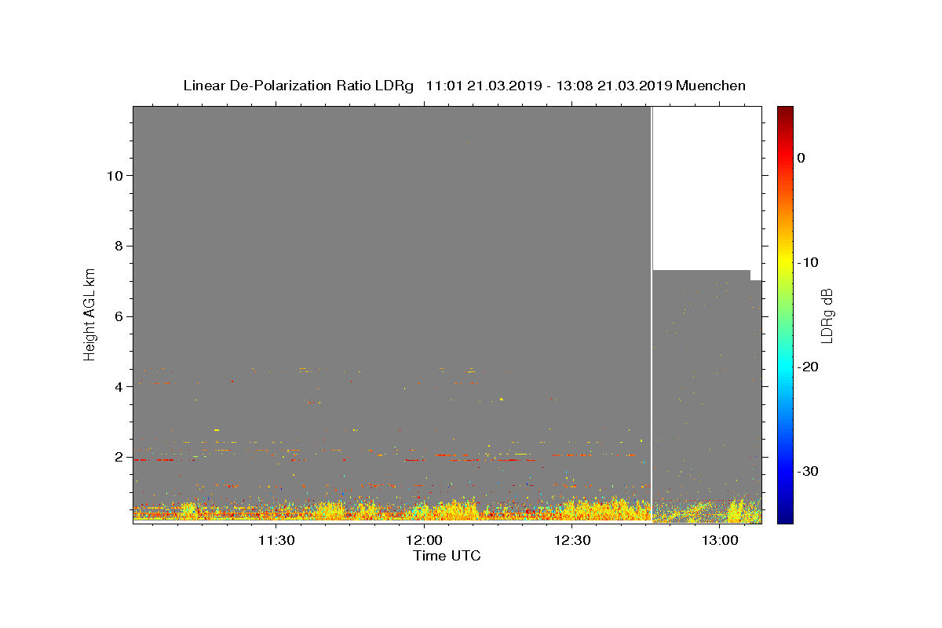Click the 'LDRg dB' colorbar label
942x628 pixels.
click(827, 315)
